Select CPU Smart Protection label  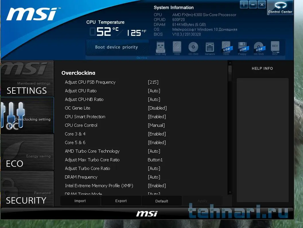coord(85,117)
